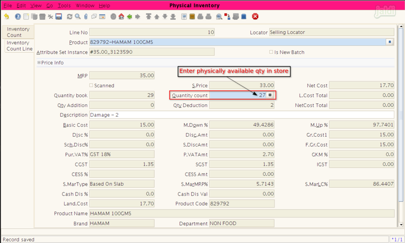Go to the previous record up arrow
405x243 pixels.
point(157,17)
